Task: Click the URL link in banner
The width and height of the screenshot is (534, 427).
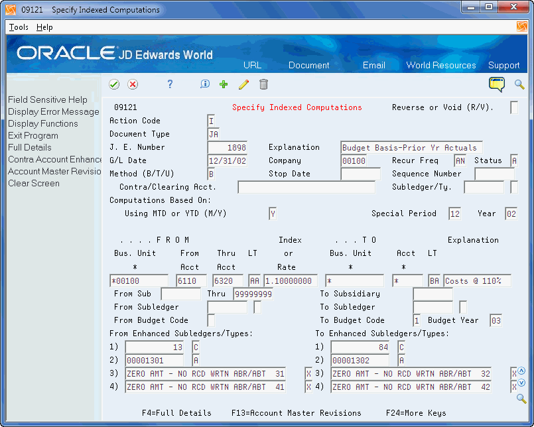Action: pyautogui.click(x=252, y=65)
